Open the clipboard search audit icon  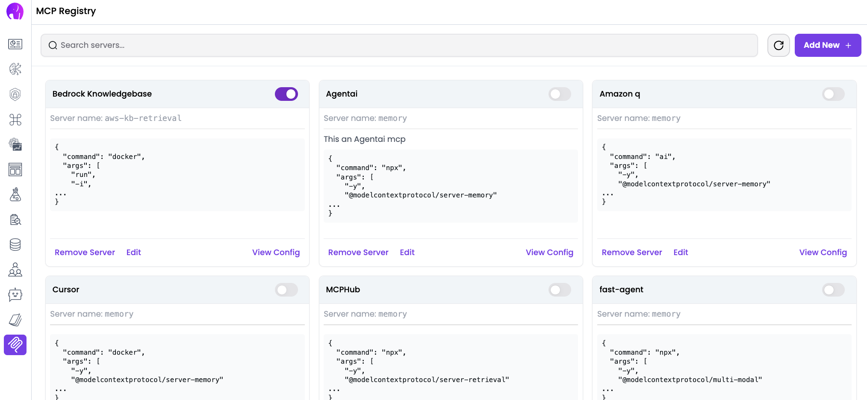15,220
